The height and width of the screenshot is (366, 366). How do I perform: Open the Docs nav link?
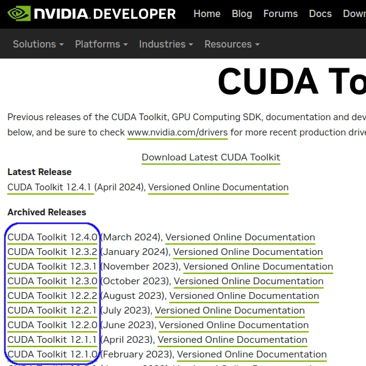[320, 13]
